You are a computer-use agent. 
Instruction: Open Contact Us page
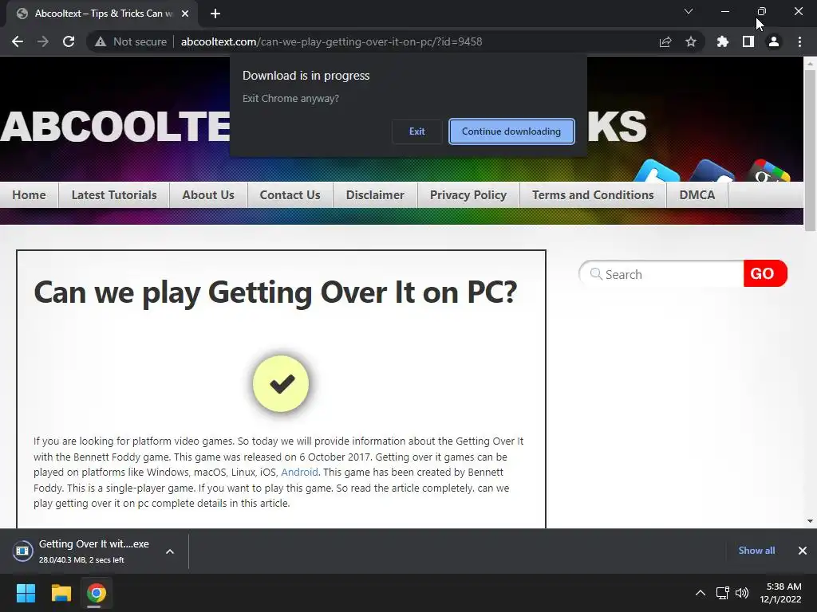[290, 195]
